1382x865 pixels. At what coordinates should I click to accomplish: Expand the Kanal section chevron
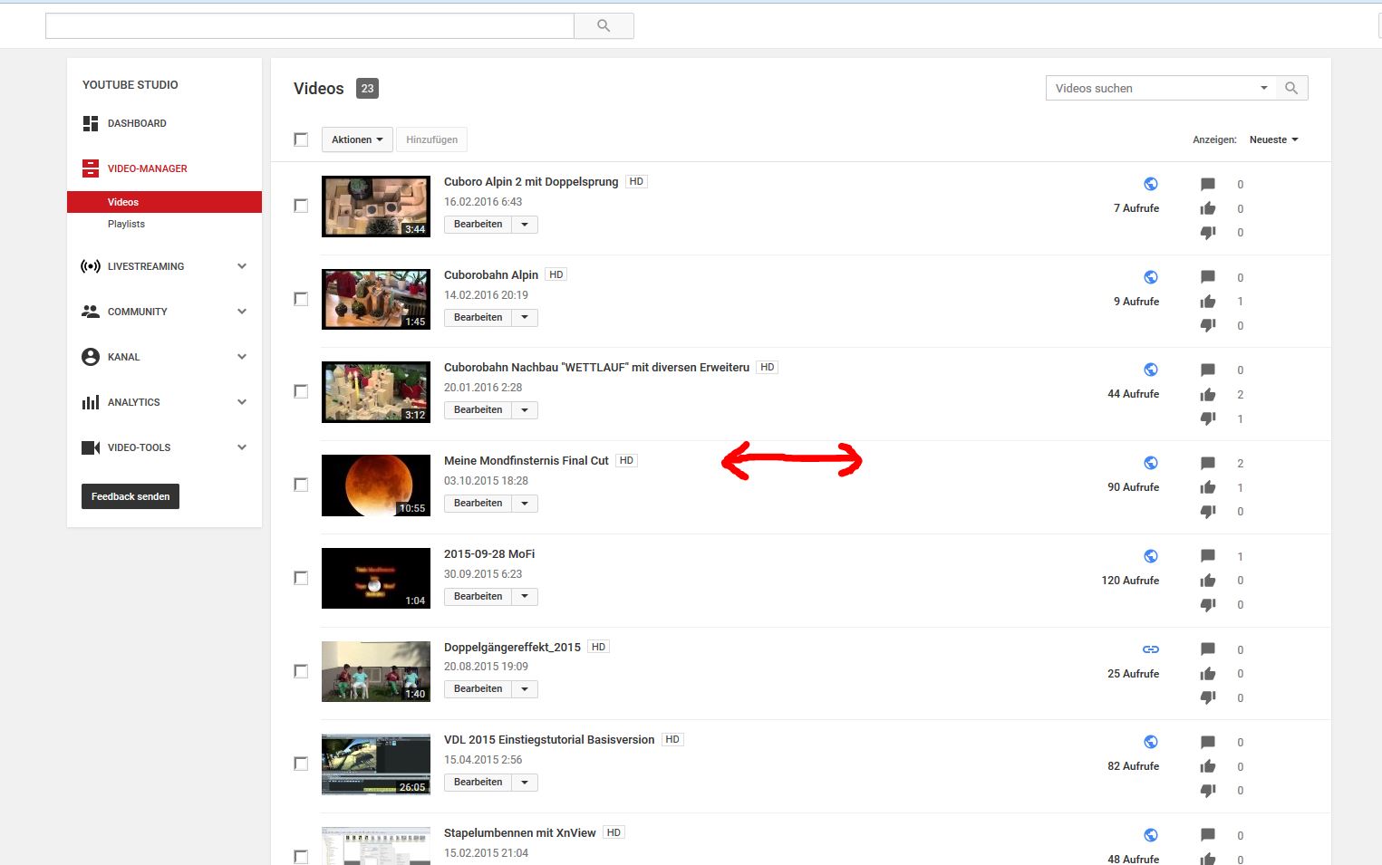242,357
